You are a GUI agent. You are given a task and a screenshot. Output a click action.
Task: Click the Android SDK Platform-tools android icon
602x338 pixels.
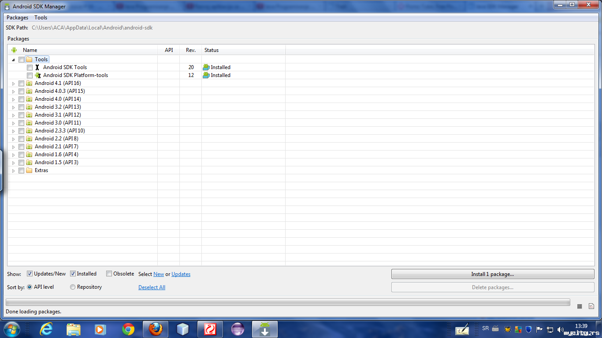[x=37, y=75]
